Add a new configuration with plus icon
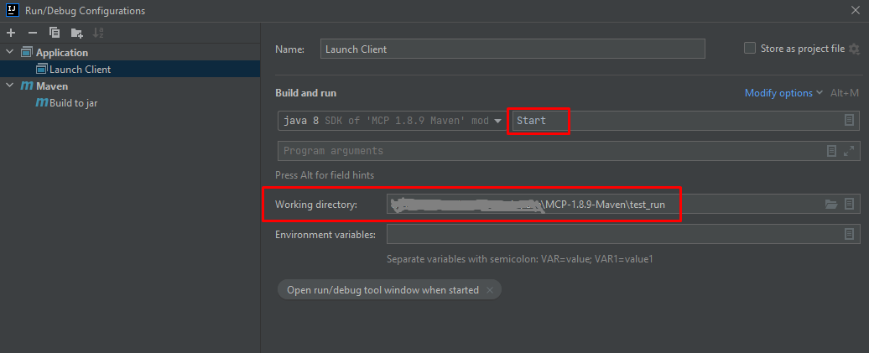 11,33
